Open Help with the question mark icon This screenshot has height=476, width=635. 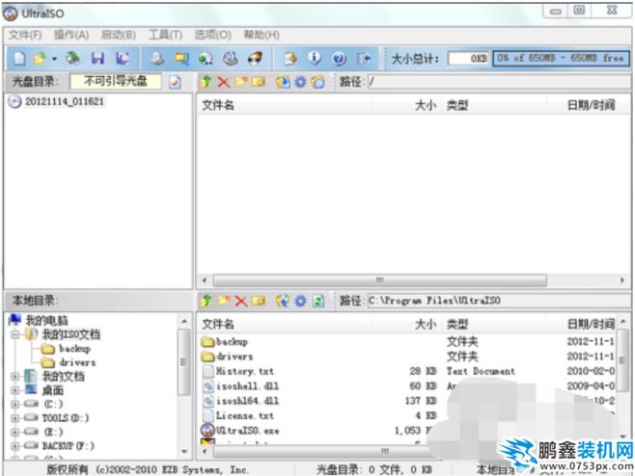[339, 59]
